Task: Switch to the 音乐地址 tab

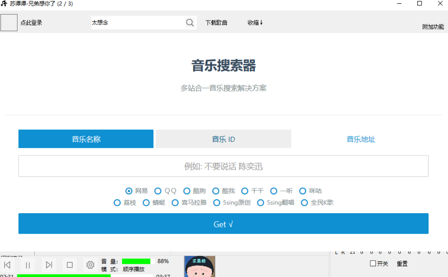Action: click(x=361, y=139)
